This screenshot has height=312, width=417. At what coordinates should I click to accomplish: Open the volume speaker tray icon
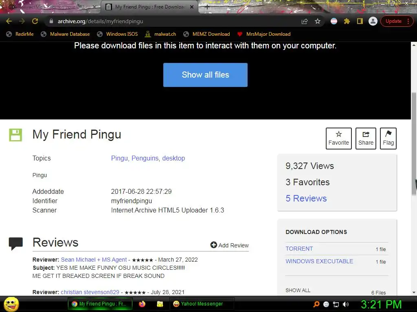346,304
